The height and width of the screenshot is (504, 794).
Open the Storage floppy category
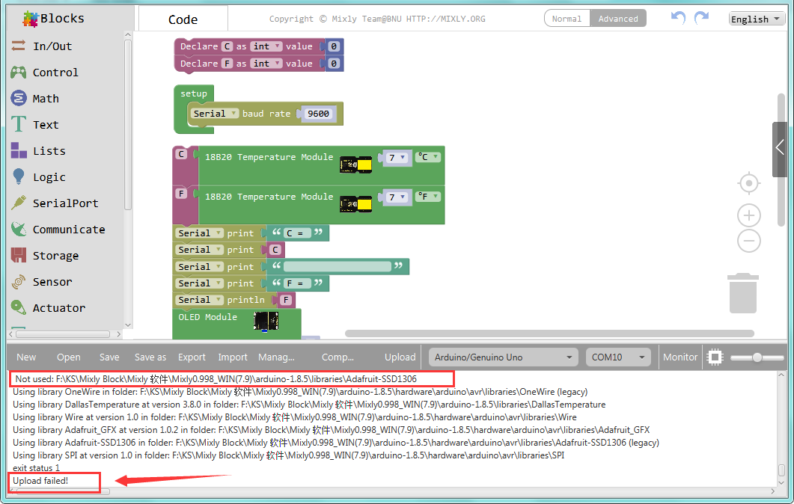click(x=45, y=256)
